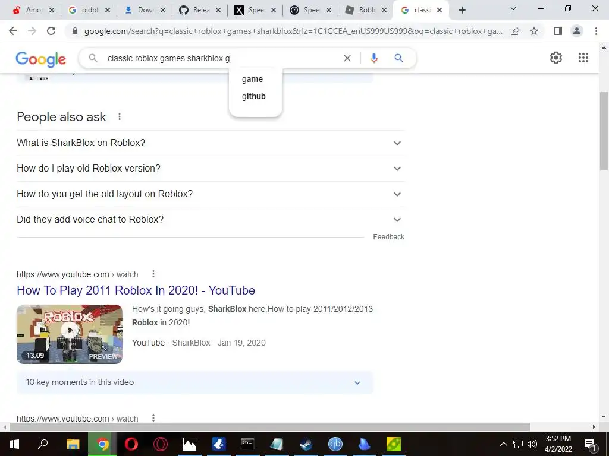Open options for second youtube.com result

coord(153,418)
